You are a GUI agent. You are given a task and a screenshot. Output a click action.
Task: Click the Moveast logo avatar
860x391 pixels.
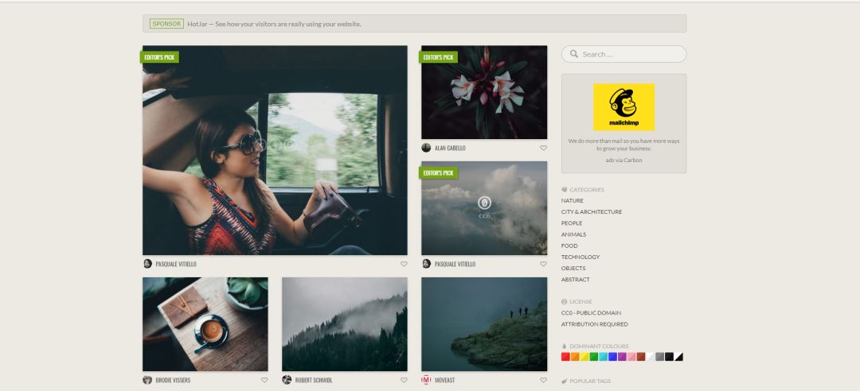coord(426,380)
